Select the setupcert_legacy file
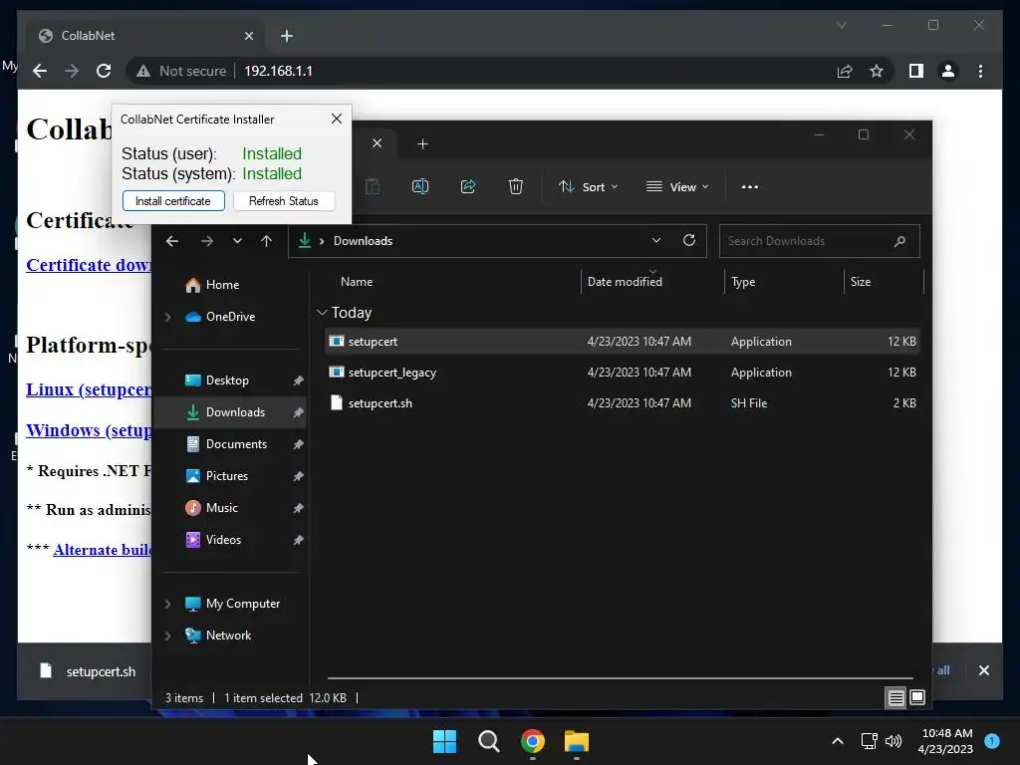This screenshot has height=765, width=1020. pyautogui.click(x=622, y=373)
